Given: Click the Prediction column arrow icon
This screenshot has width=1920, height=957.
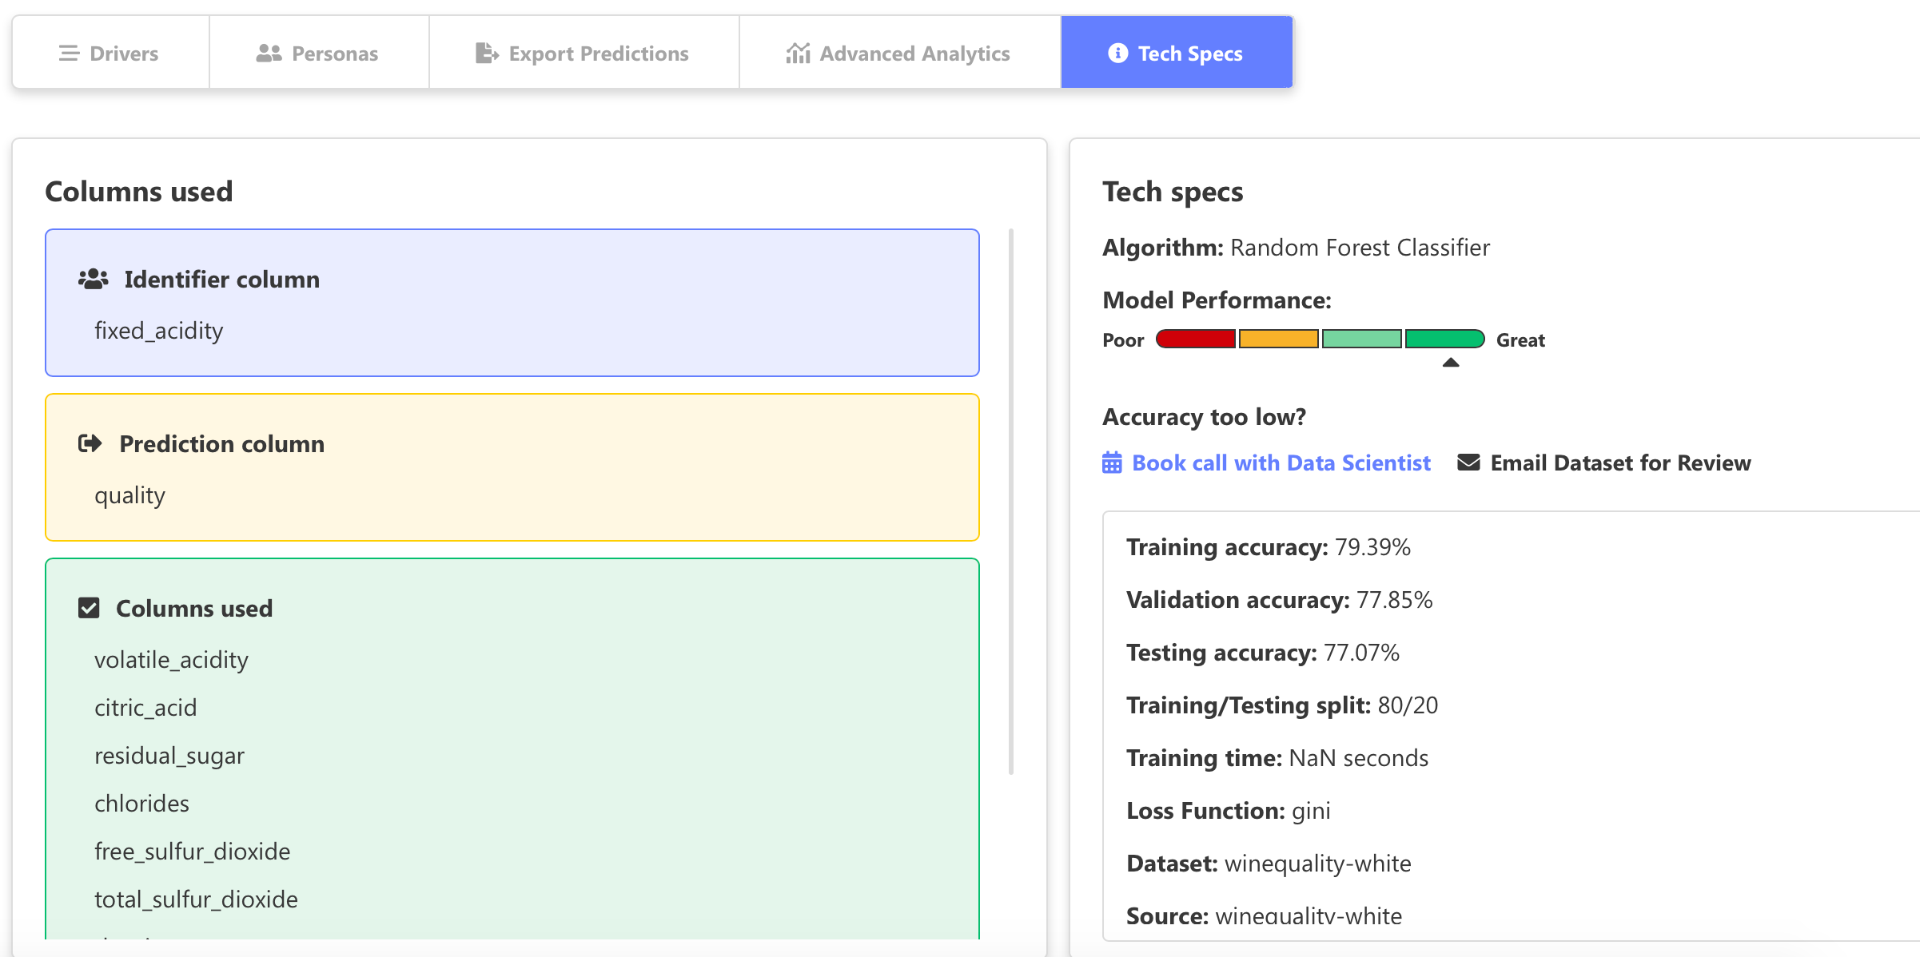Looking at the screenshot, I should pos(90,444).
